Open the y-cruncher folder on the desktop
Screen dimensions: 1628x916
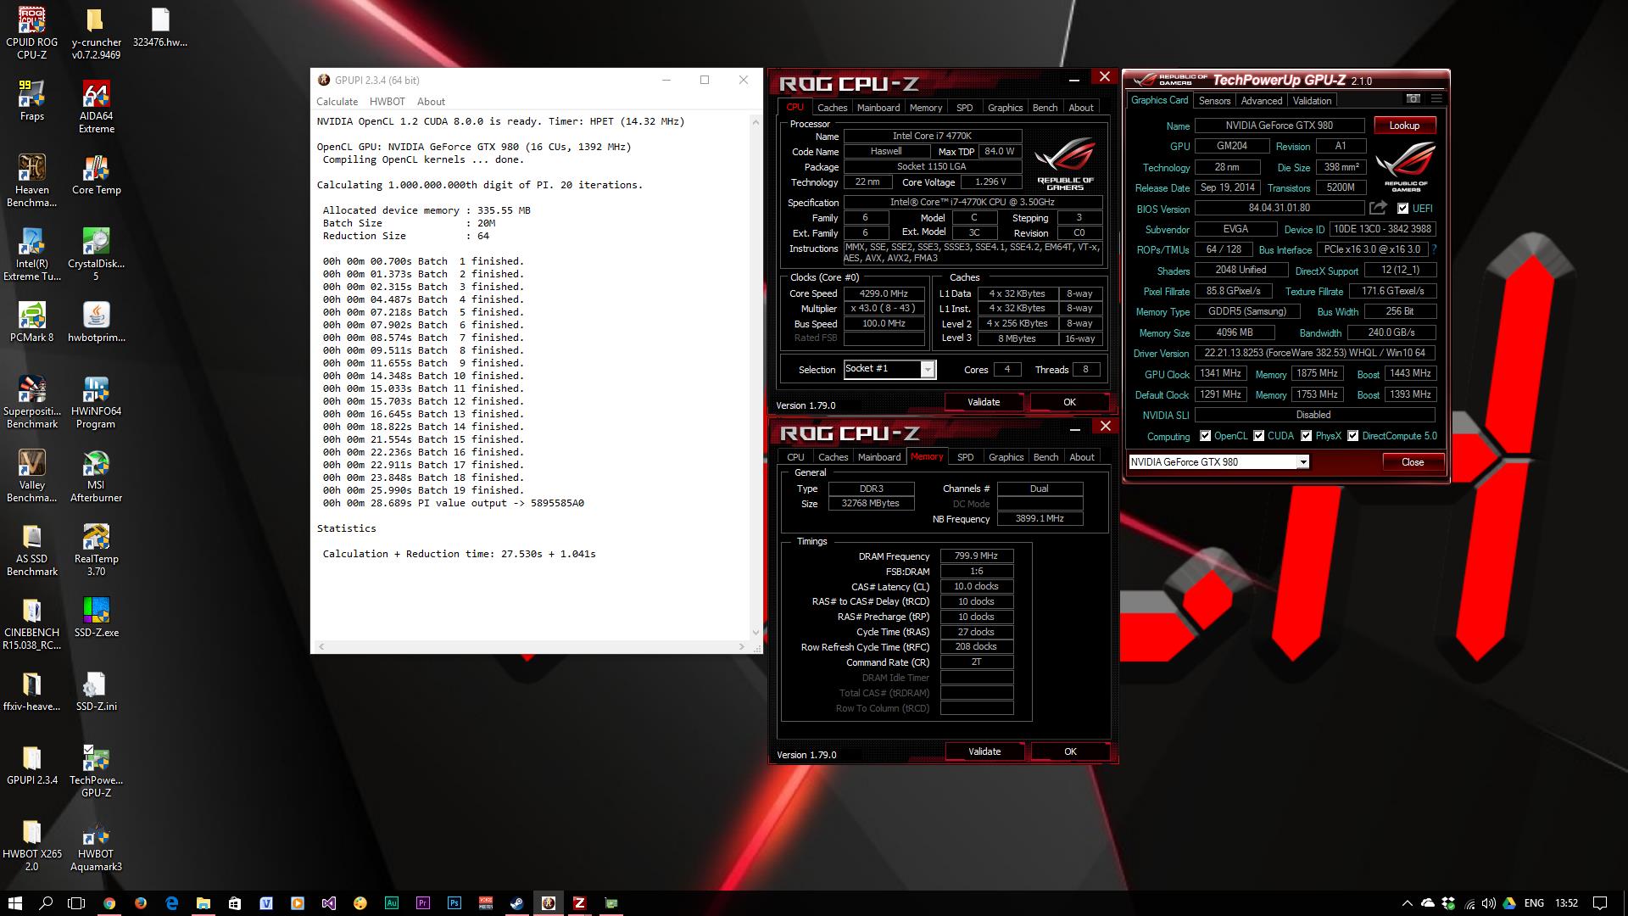tap(96, 34)
